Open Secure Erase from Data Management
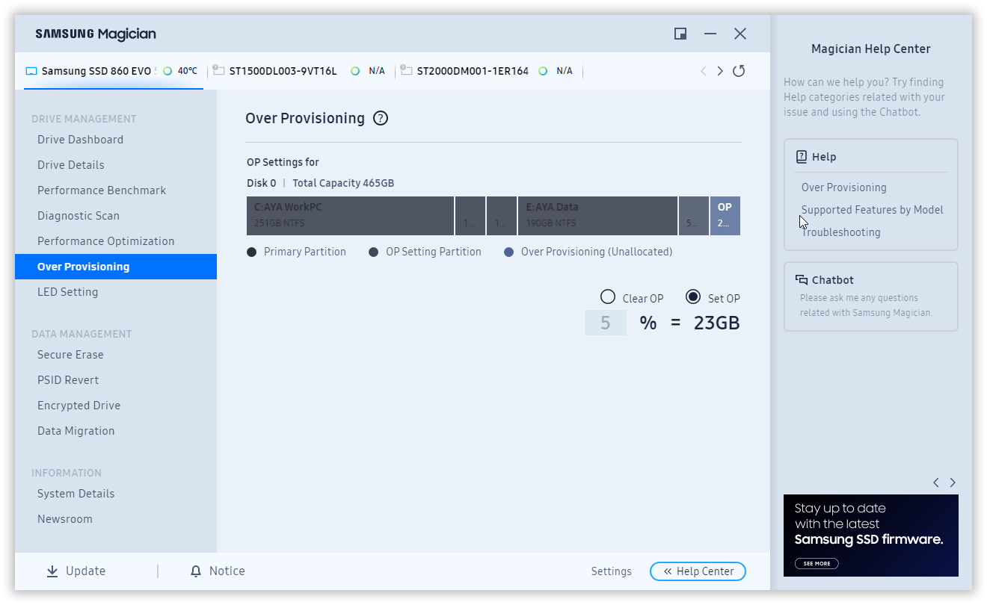 tap(70, 355)
